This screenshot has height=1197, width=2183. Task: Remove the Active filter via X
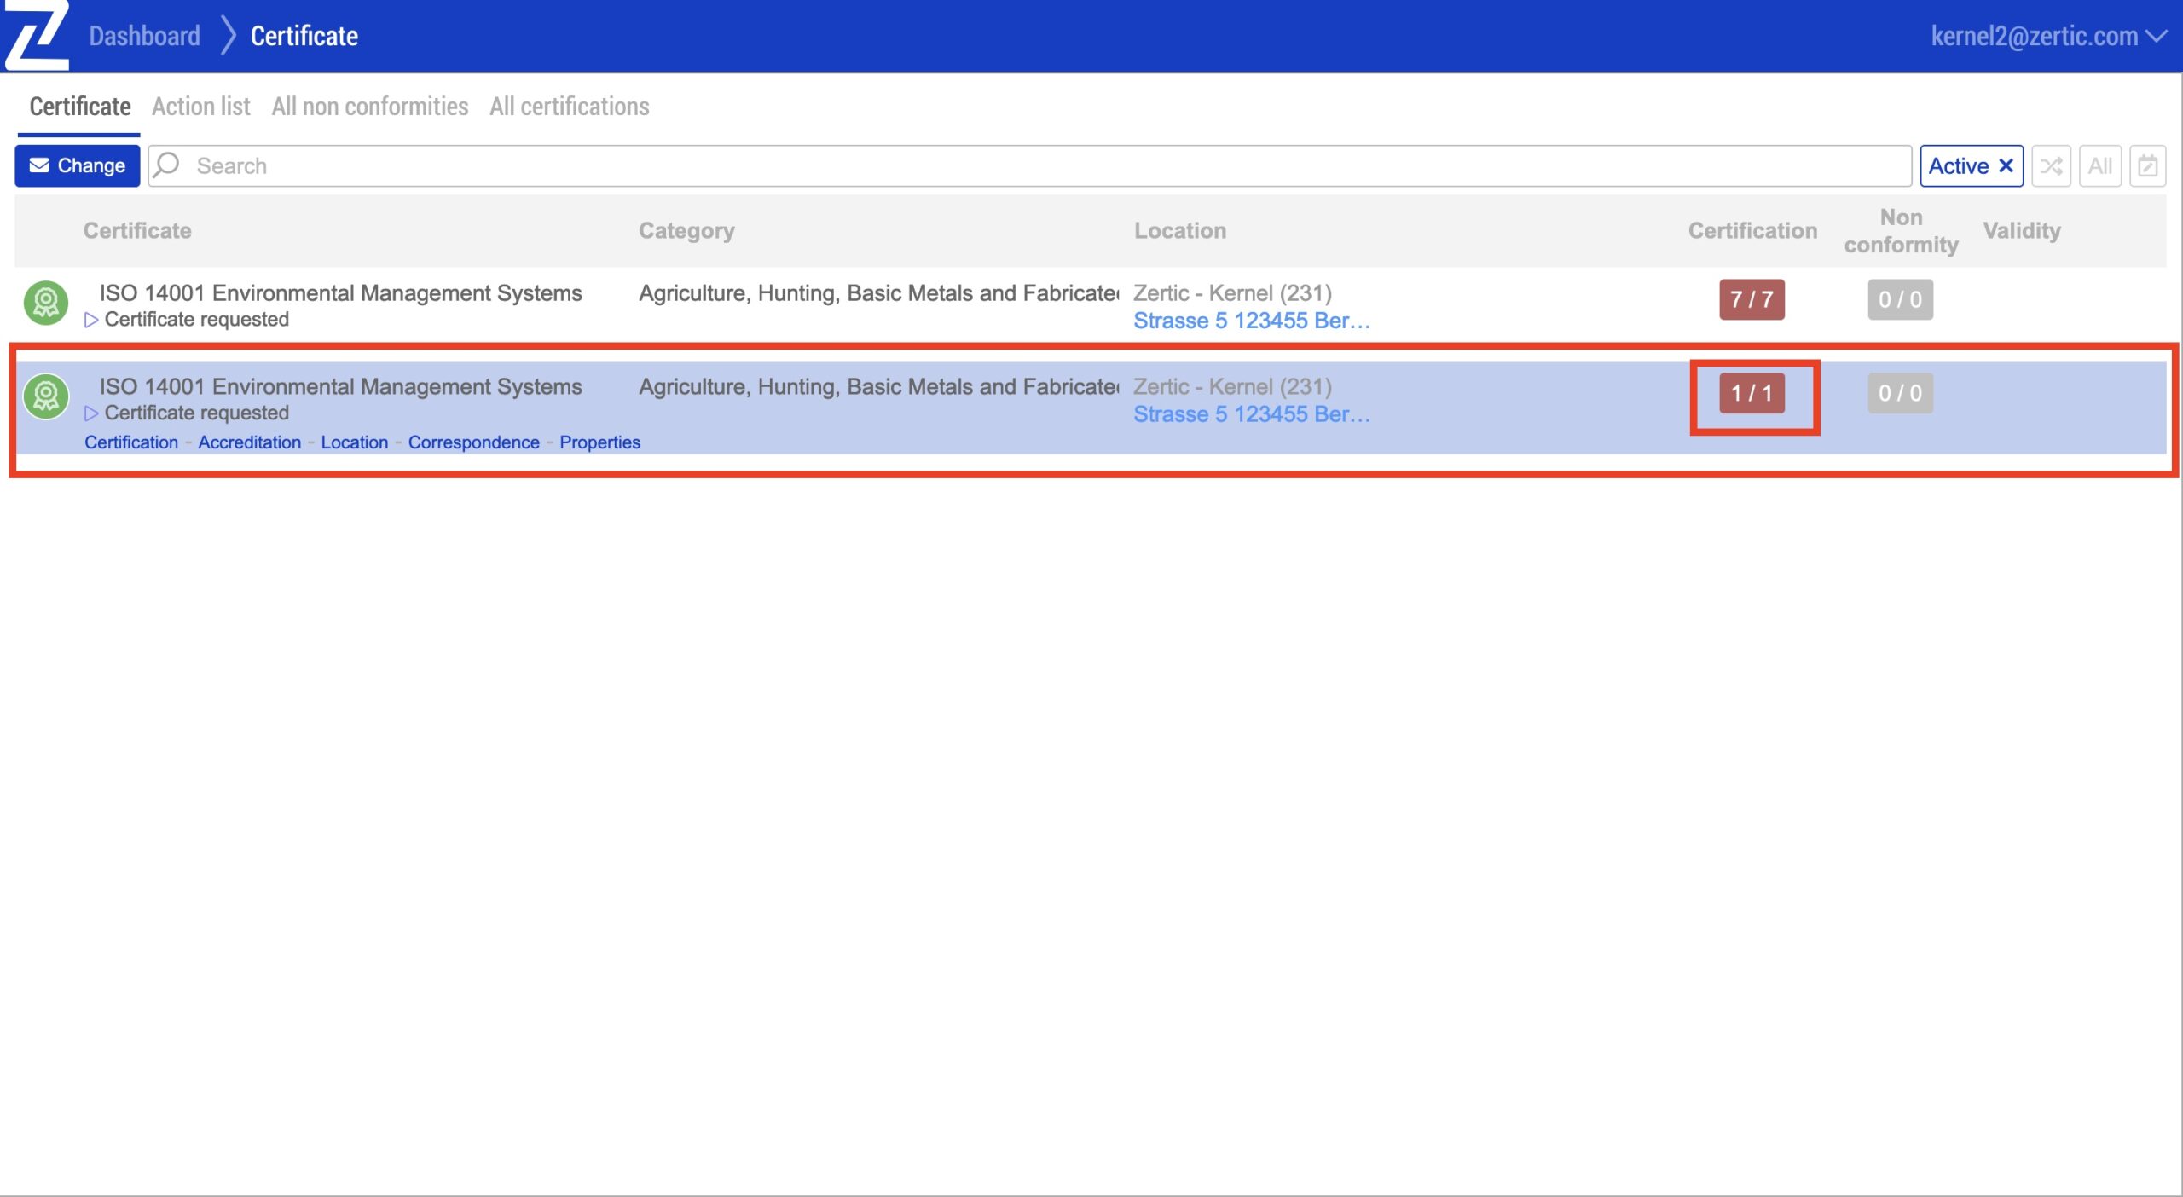pyautogui.click(x=2006, y=165)
